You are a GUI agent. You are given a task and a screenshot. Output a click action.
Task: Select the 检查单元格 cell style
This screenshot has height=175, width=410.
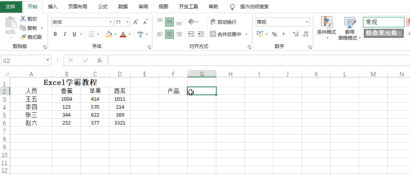383,33
